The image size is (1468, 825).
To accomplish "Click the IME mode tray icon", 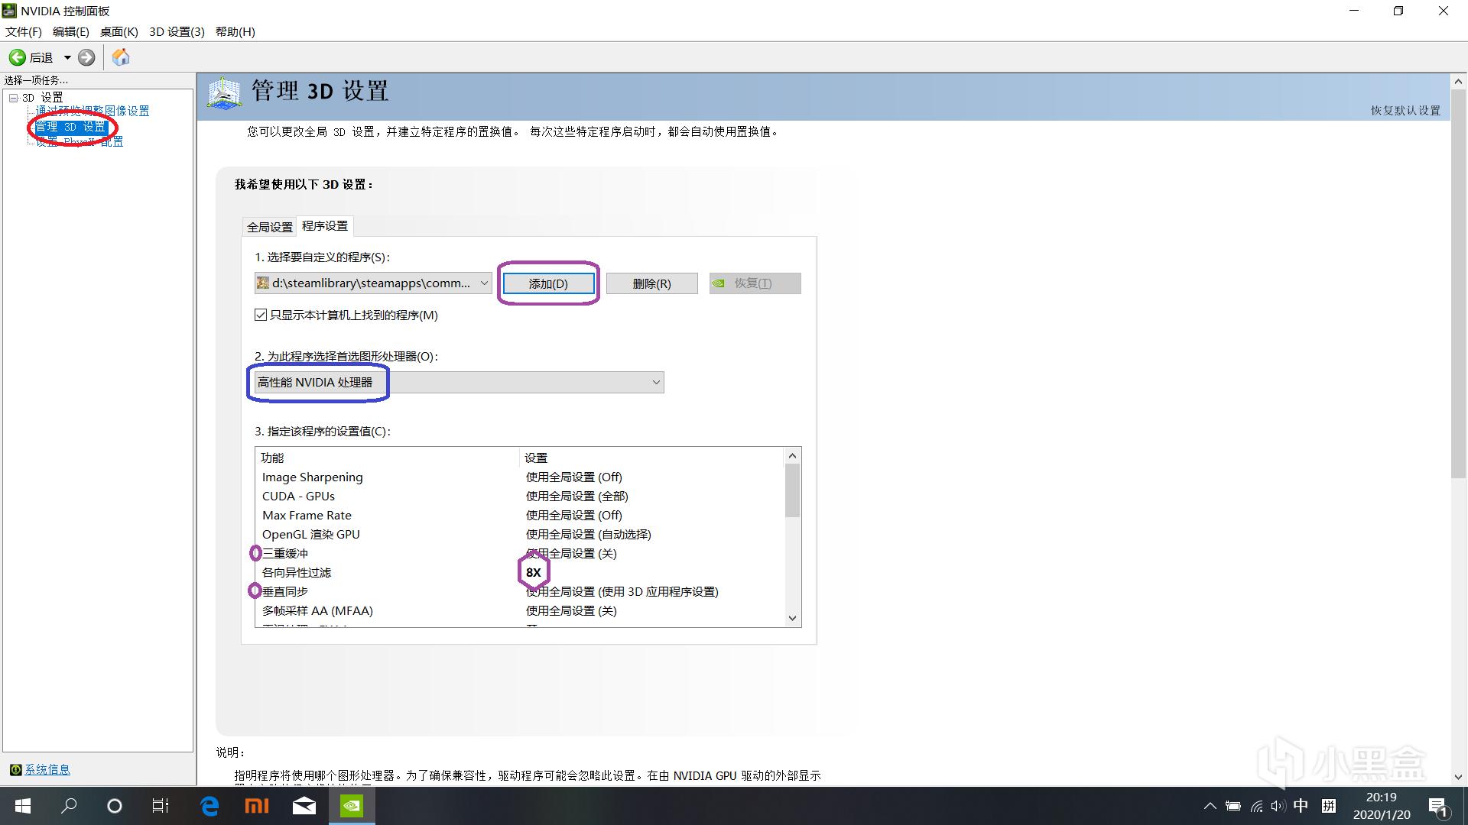I will point(1329,806).
